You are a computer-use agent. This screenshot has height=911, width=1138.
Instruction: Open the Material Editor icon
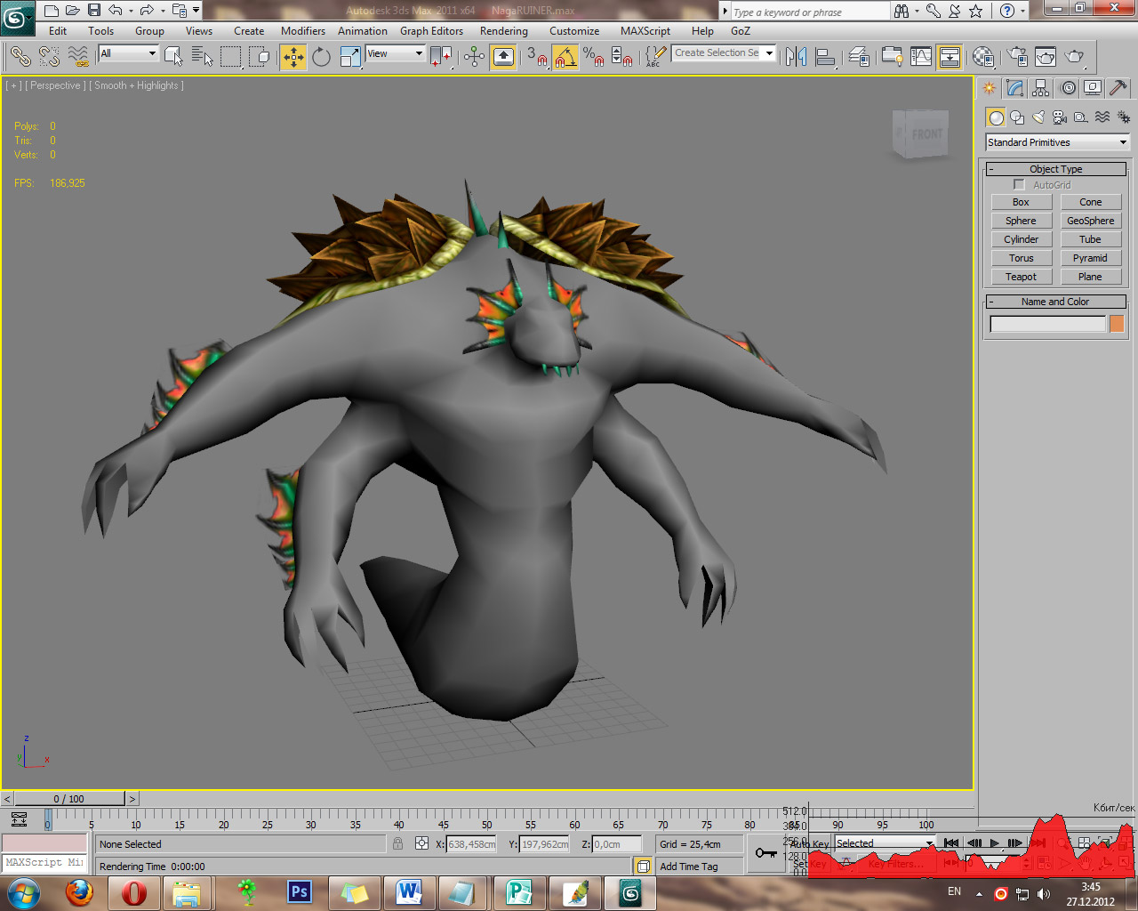[982, 57]
